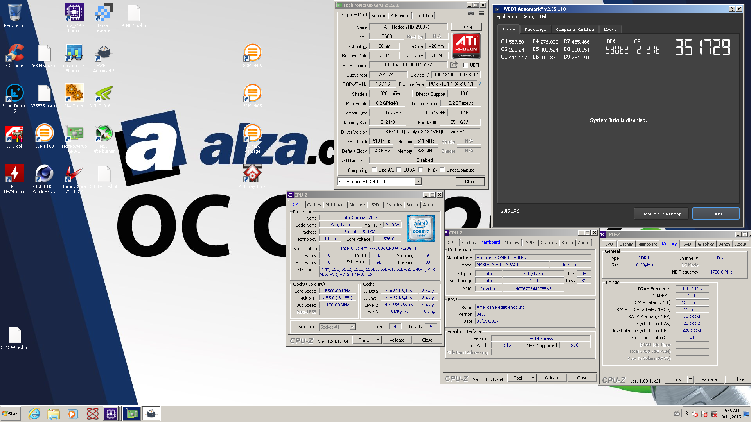Open the ATITool desktop shortcut

[14, 137]
